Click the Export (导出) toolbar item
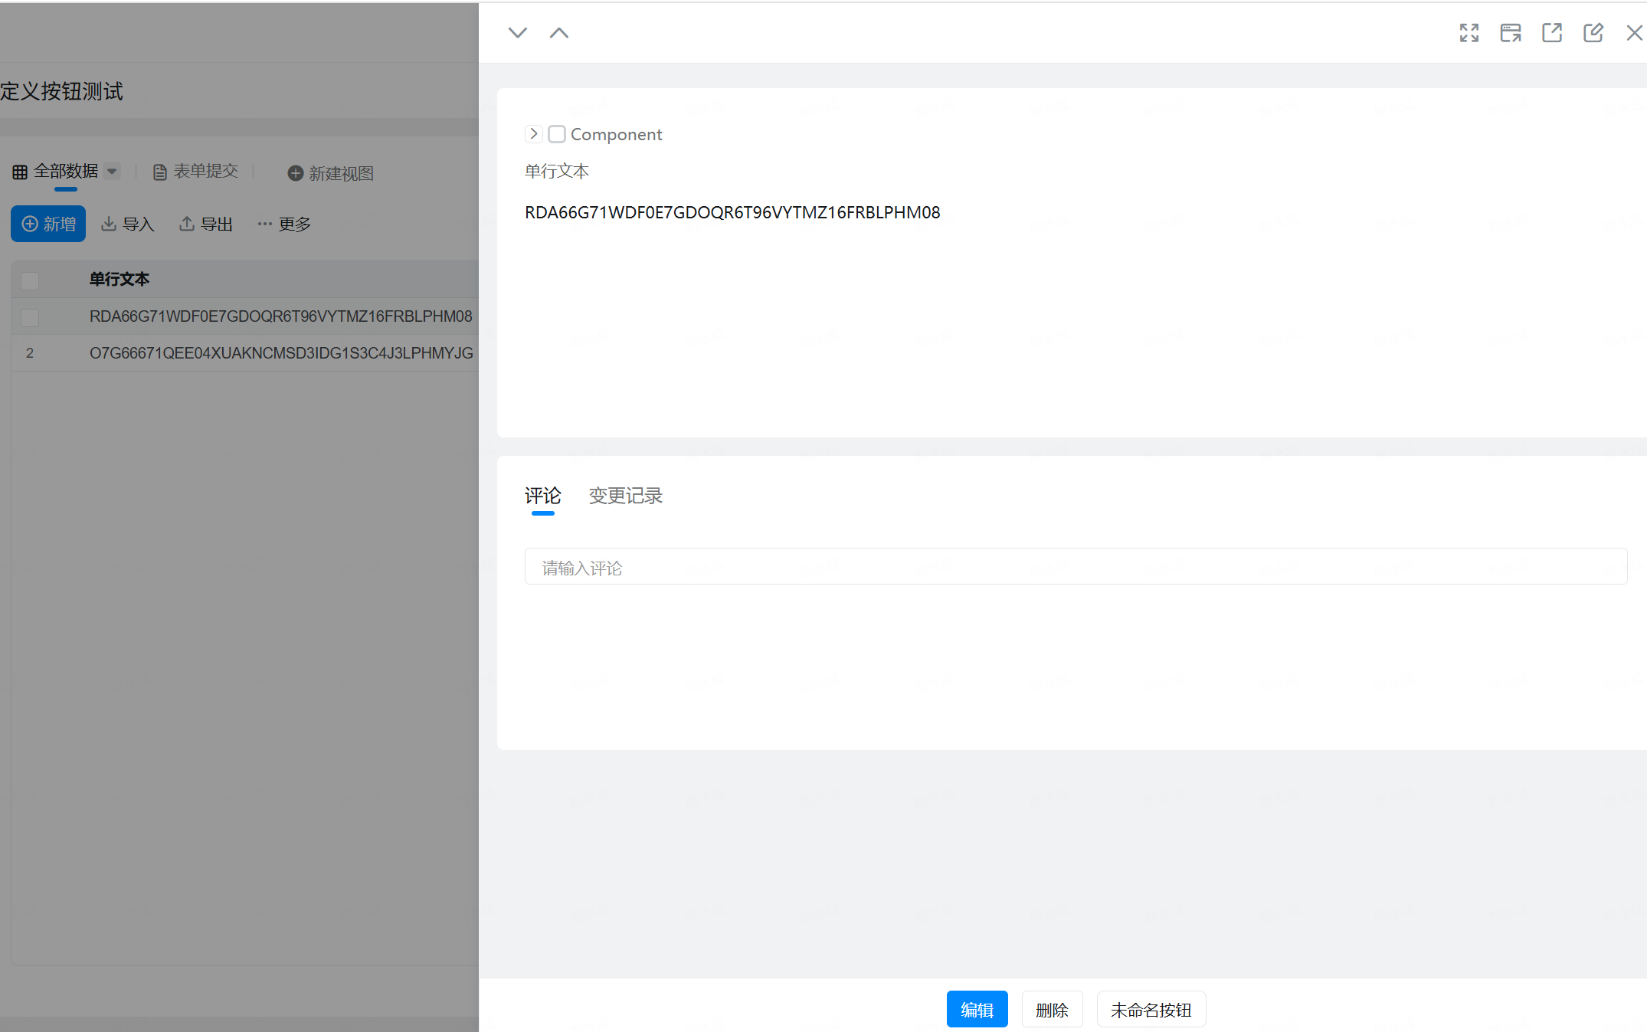 point(206,224)
